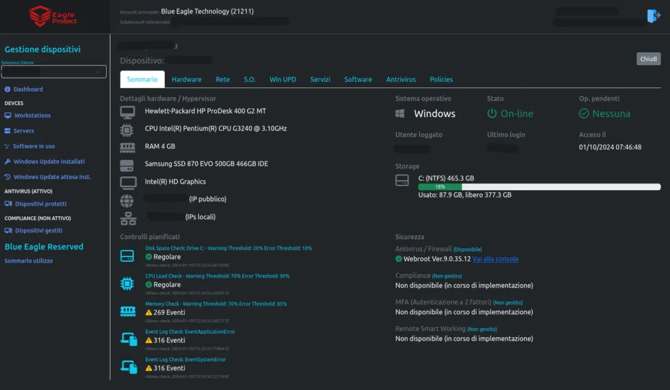
Task: Click the Windows logo icon under Sistema operativo
Action: coord(400,114)
